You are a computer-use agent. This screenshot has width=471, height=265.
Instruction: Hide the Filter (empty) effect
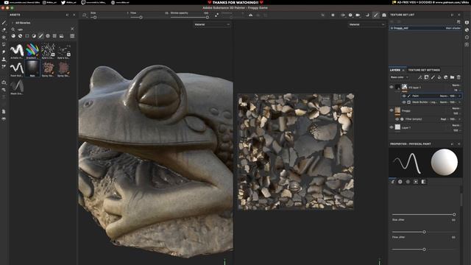[x=397, y=119]
